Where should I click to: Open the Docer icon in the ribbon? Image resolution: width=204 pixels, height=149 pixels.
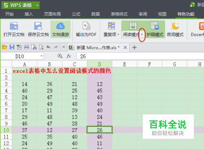202,26
